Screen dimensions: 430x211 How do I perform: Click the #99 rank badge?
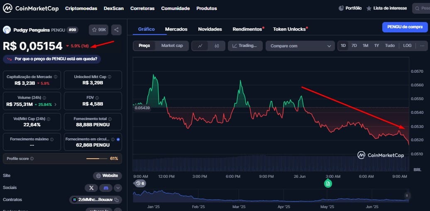coord(72,29)
